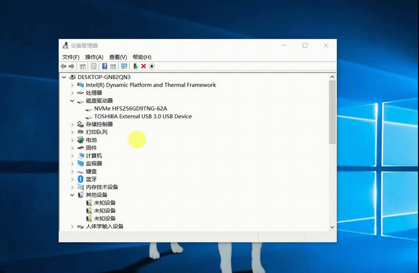Click the vertical scrollbar thumb
This screenshot has height=273, width=419.
(332, 112)
